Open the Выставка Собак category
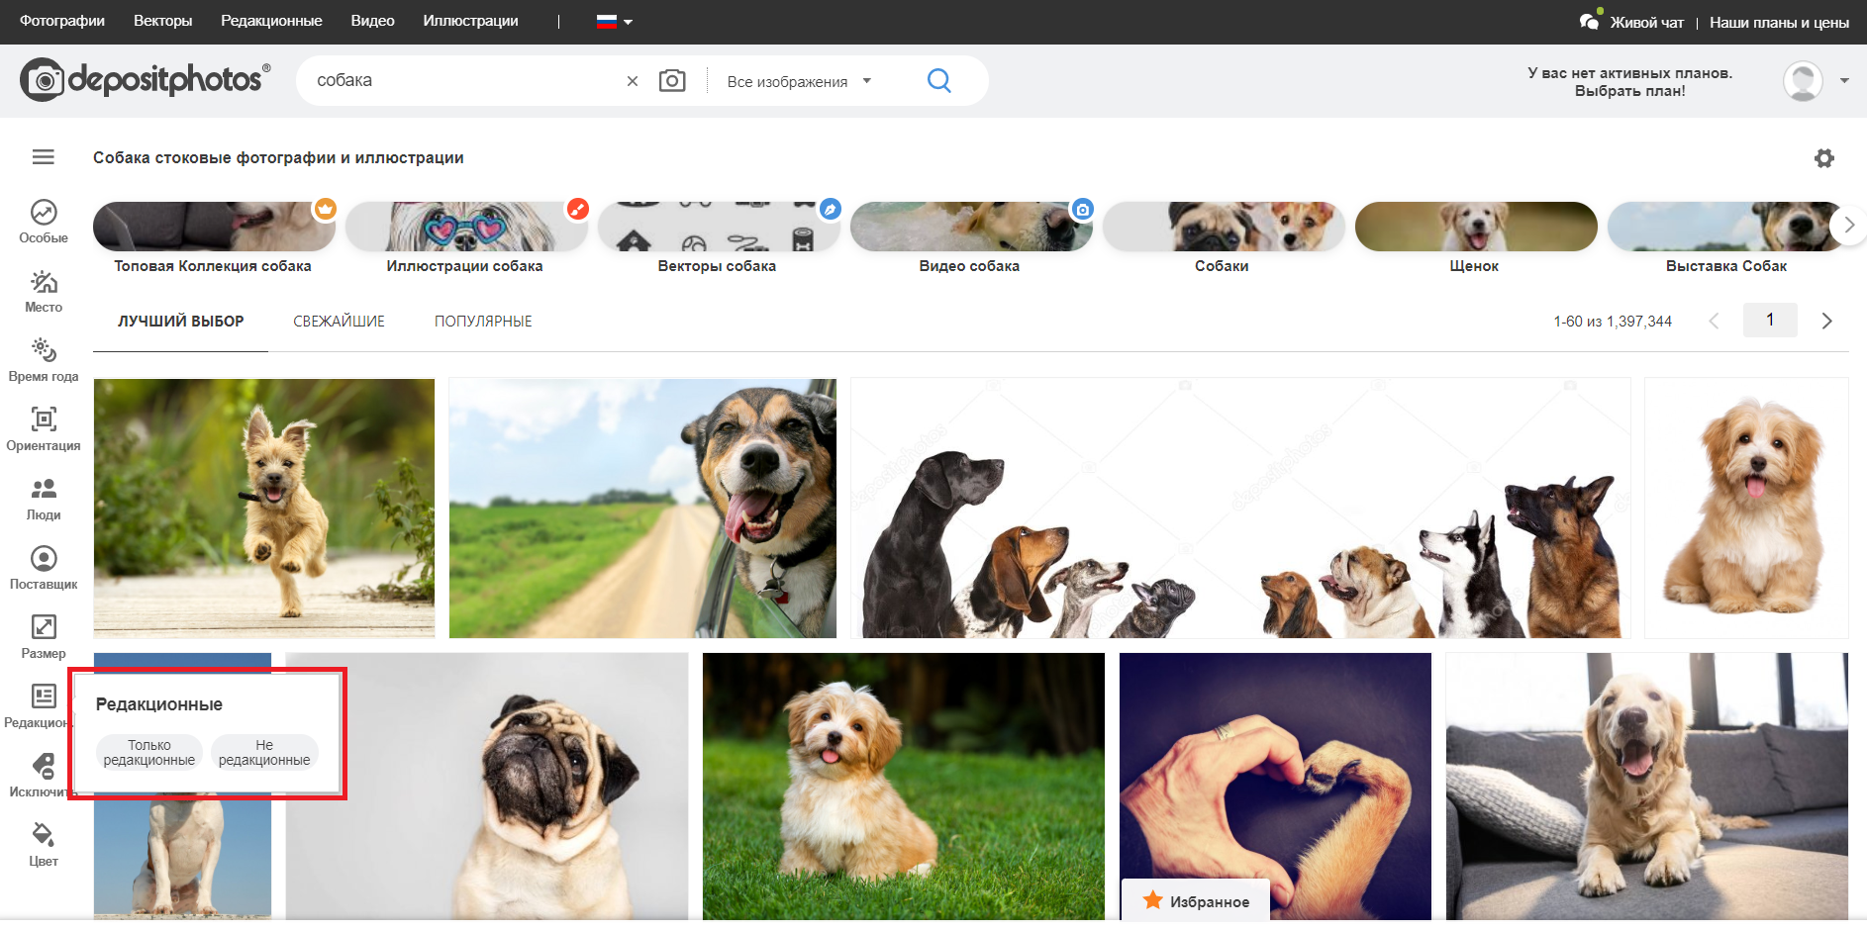The height and width of the screenshot is (930, 1867). (x=1727, y=238)
